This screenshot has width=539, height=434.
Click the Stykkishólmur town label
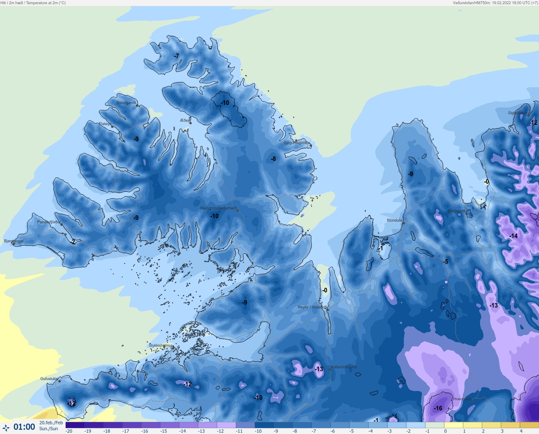click(x=161, y=346)
